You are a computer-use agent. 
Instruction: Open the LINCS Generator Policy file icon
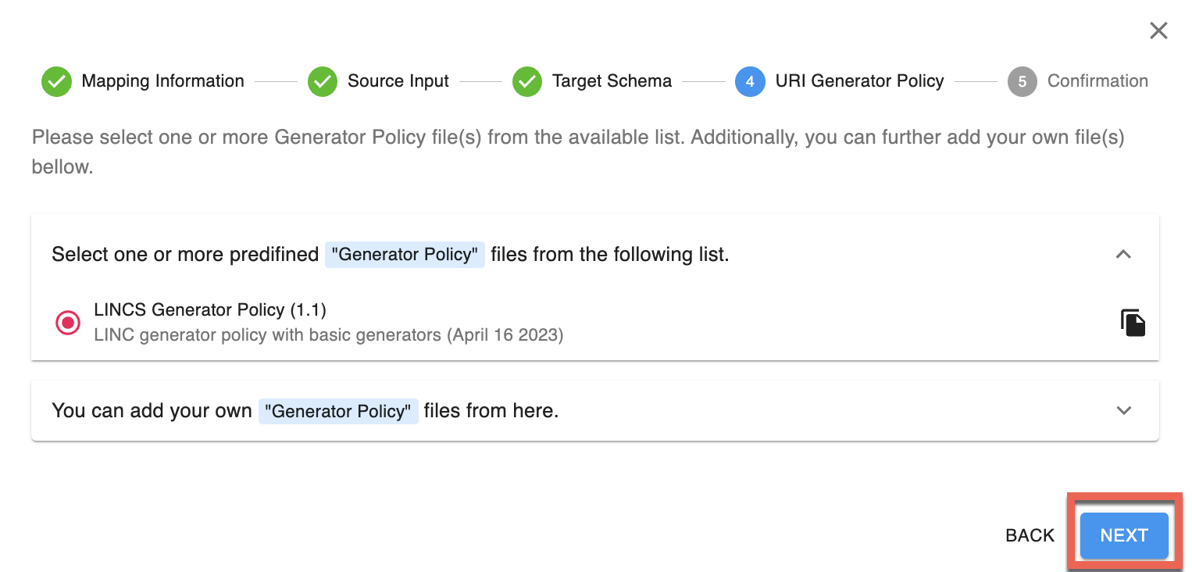(1133, 323)
